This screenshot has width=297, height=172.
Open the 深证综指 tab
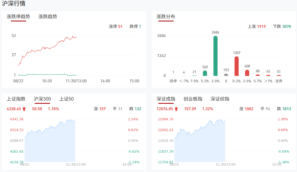(220, 99)
